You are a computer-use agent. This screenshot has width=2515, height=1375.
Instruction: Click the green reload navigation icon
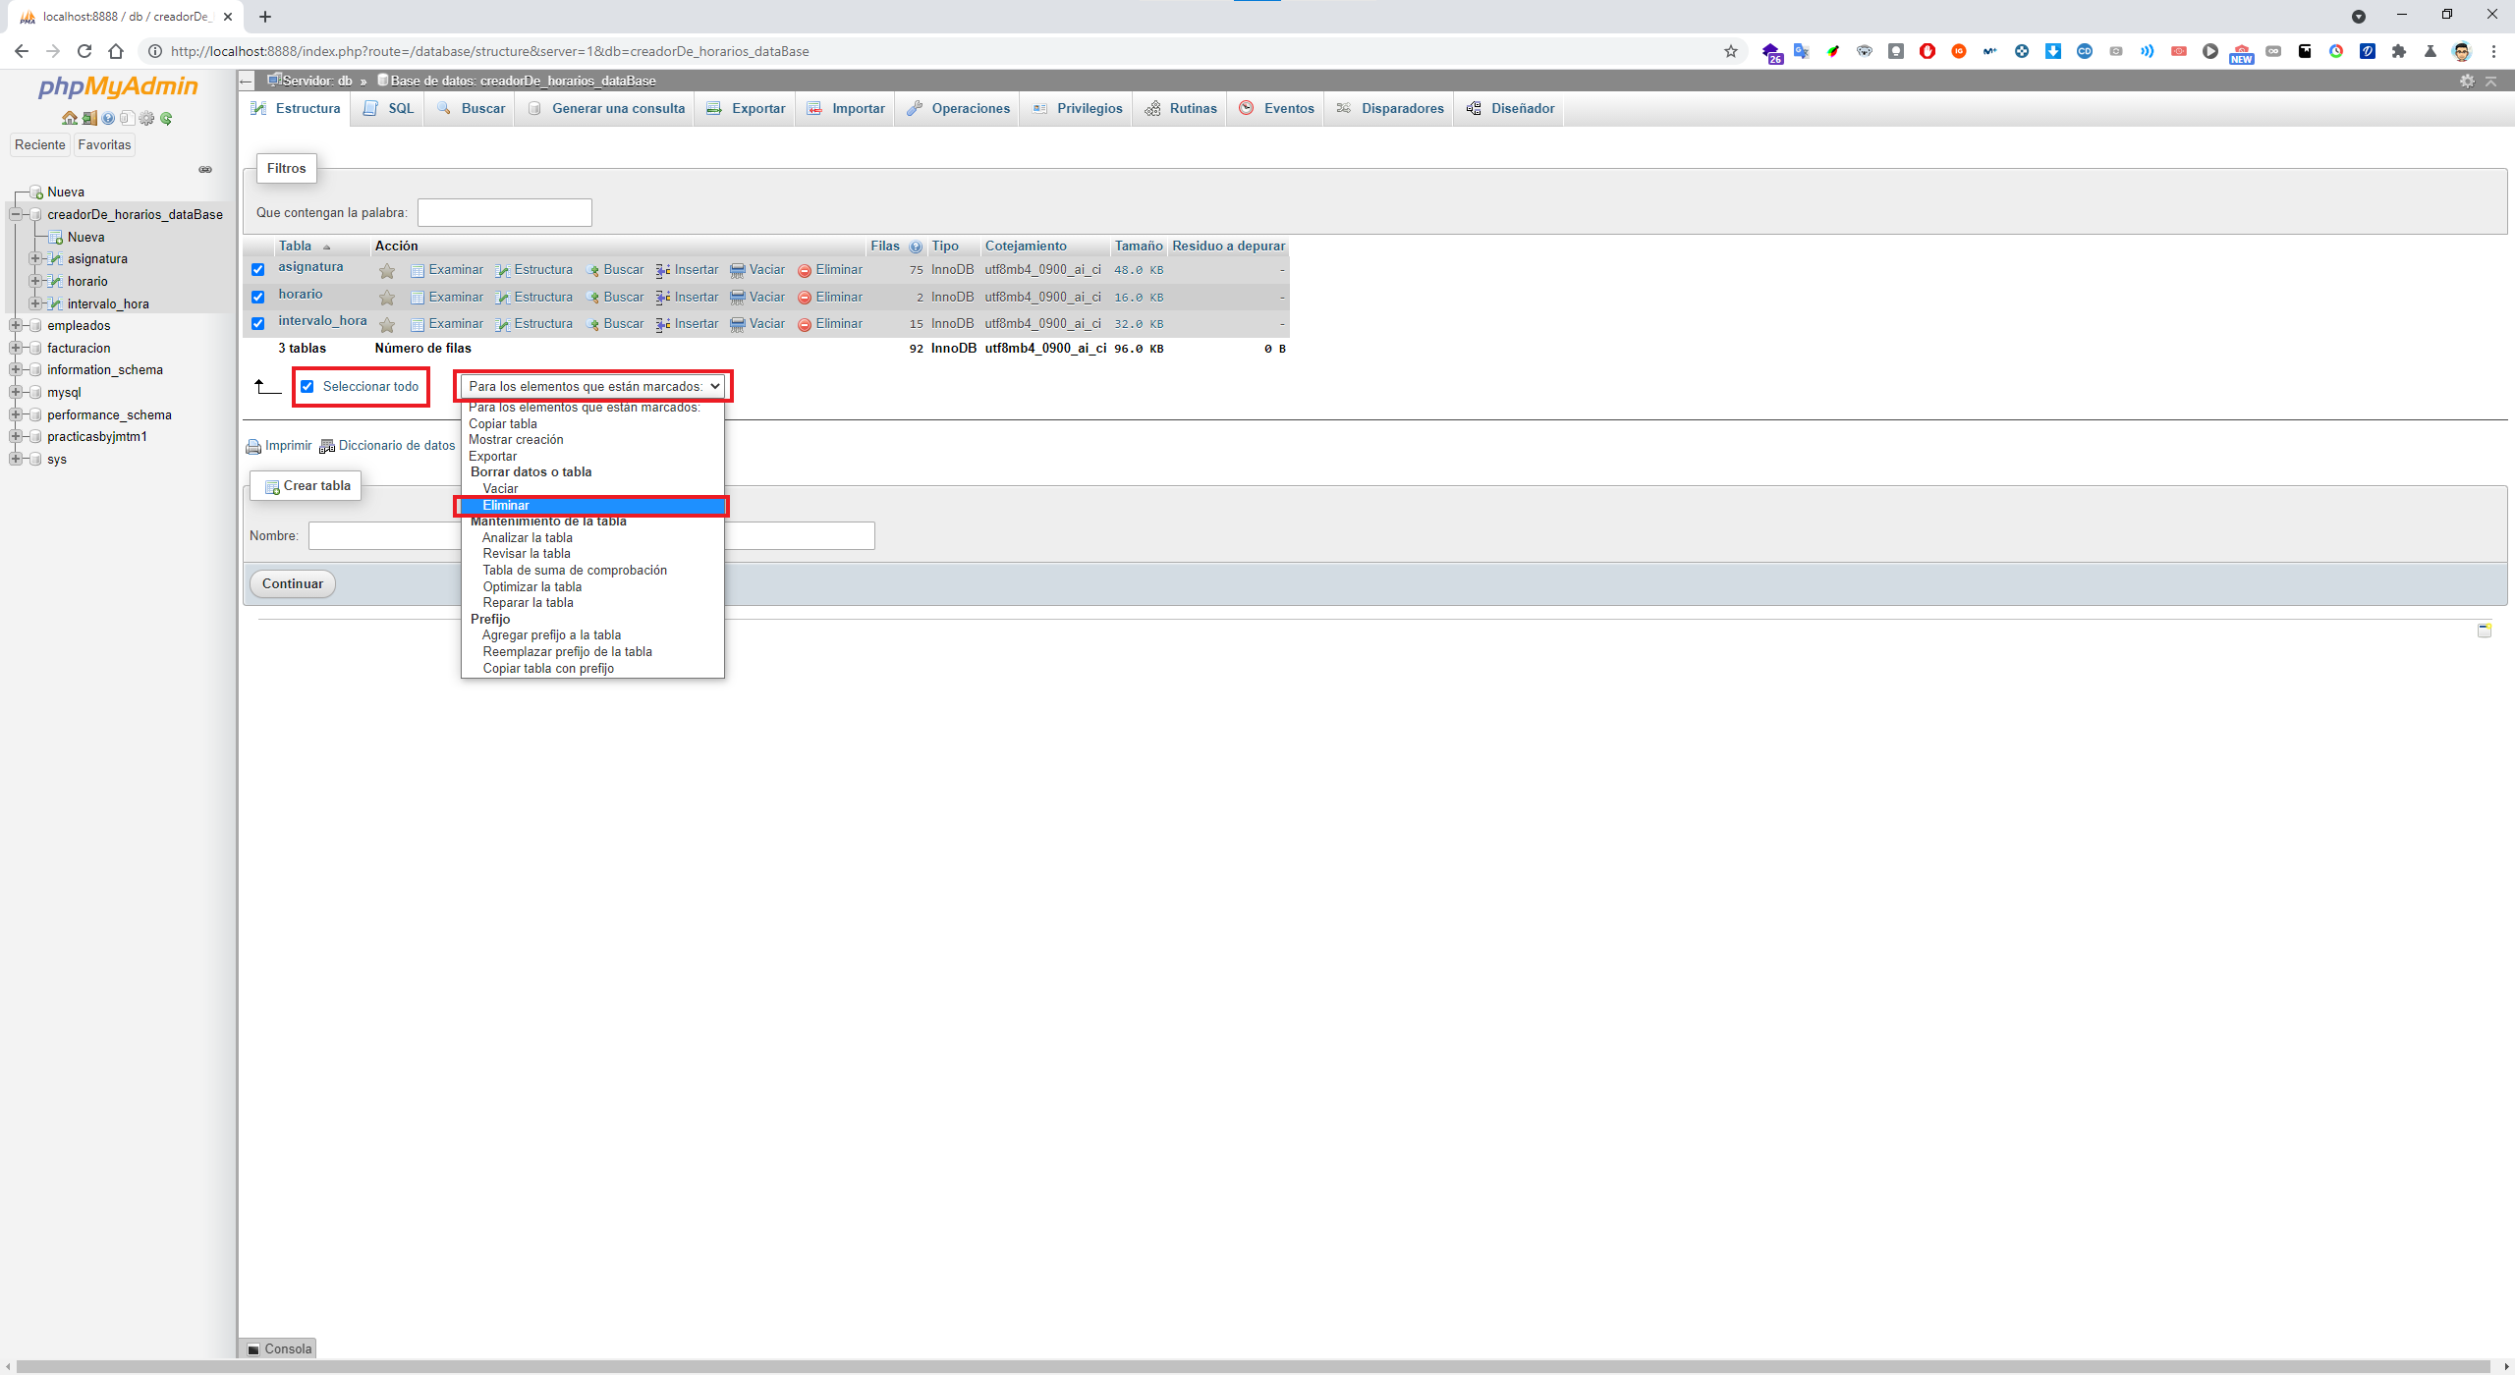pyautogui.click(x=166, y=119)
